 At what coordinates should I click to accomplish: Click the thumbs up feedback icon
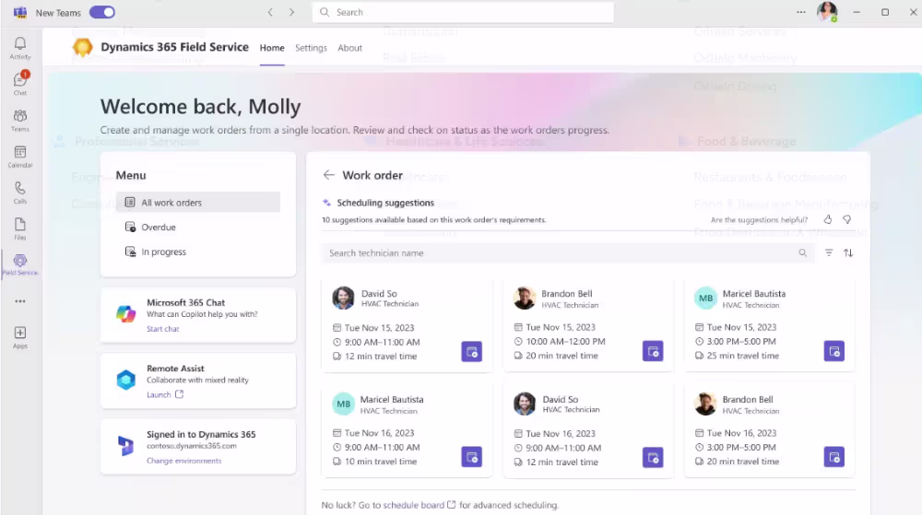[827, 220]
